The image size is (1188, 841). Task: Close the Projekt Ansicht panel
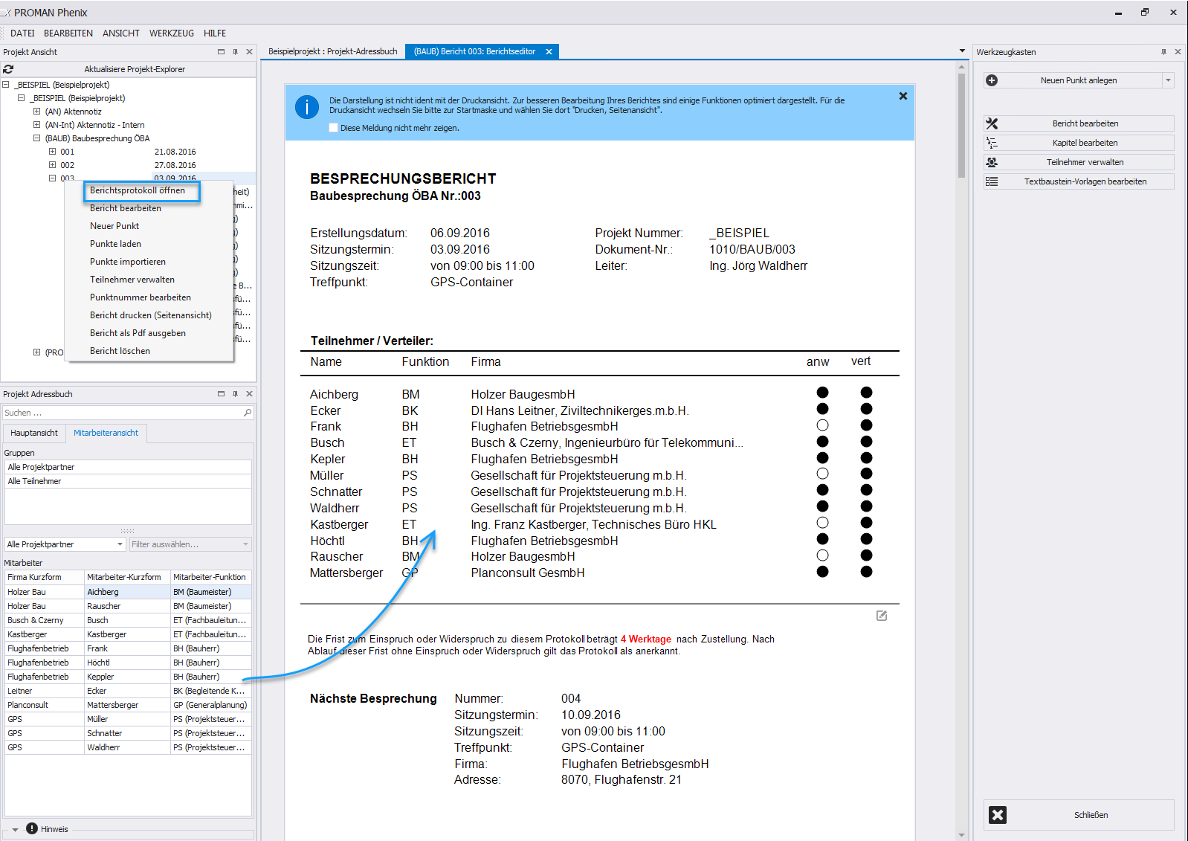(249, 52)
